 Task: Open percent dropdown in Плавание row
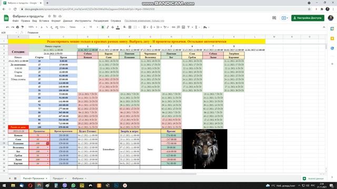click(x=47, y=143)
